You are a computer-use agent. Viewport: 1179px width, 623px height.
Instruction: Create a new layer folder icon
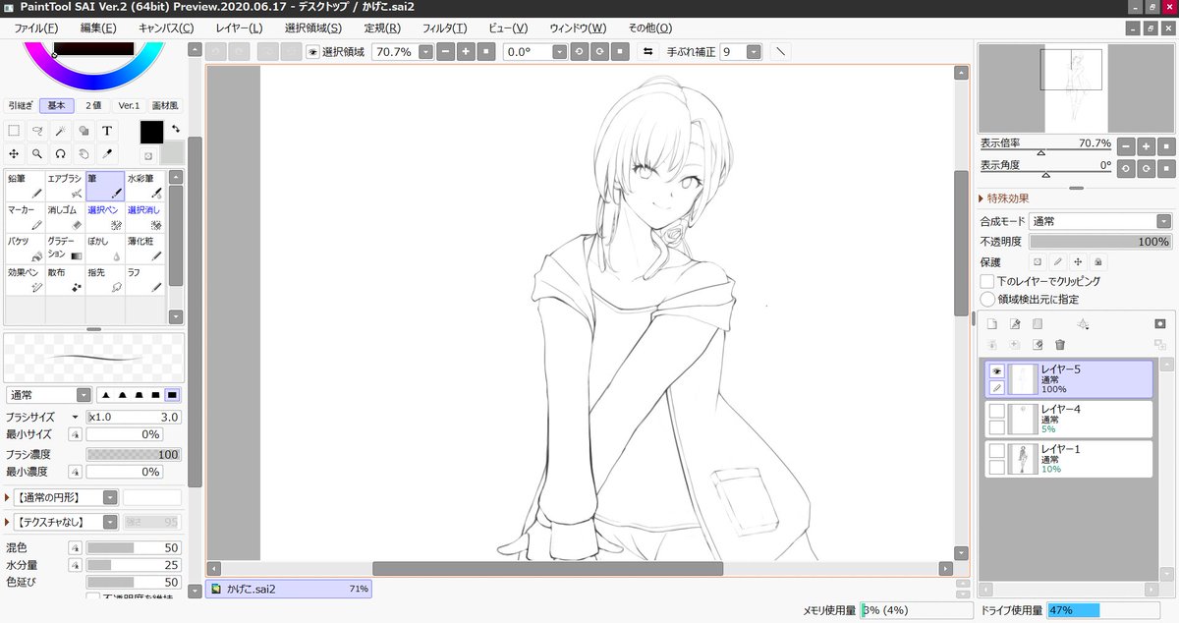click(1038, 323)
